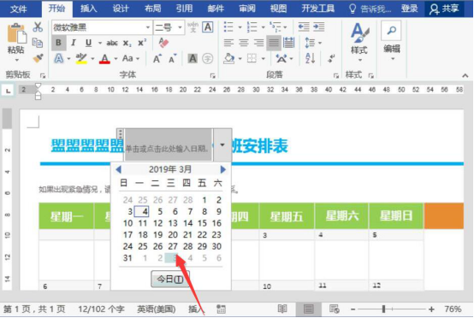Open the Styles gallery
Viewport: 474px width, 318px height.
pyautogui.click(x=359, y=42)
